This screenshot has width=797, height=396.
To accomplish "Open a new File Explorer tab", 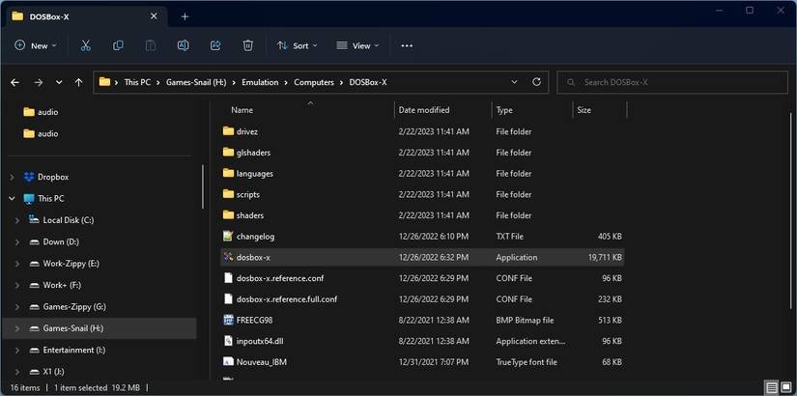I will click(185, 15).
